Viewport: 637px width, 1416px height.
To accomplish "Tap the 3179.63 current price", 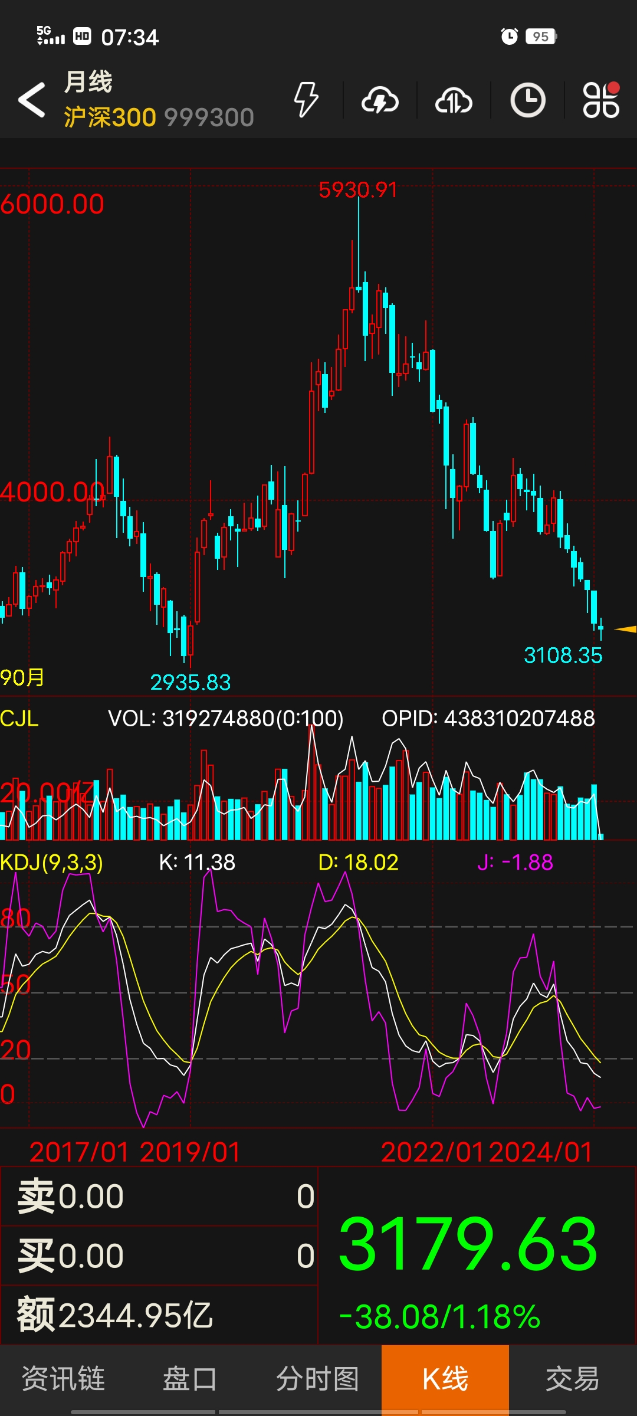I will click(469, 1244).
